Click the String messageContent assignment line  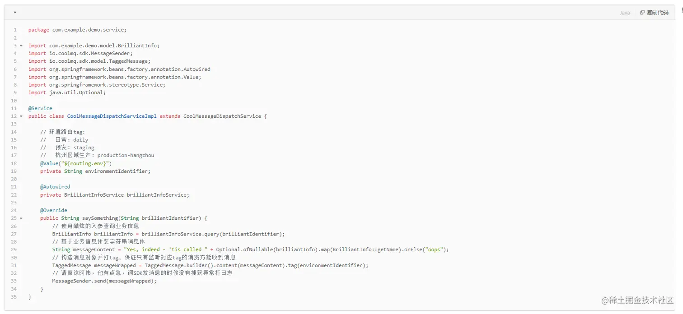click(x=251, y=249)
